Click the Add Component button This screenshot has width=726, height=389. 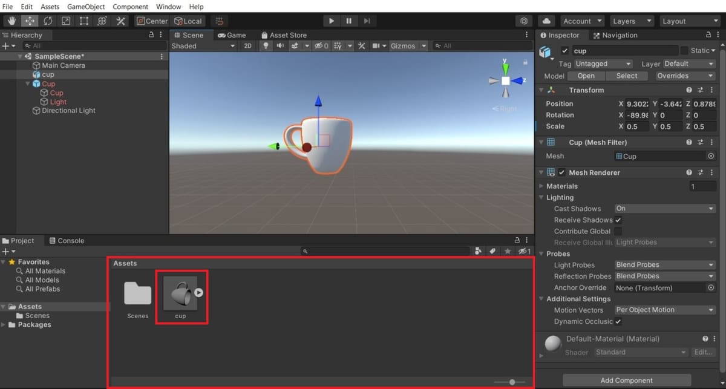(626, 381)
